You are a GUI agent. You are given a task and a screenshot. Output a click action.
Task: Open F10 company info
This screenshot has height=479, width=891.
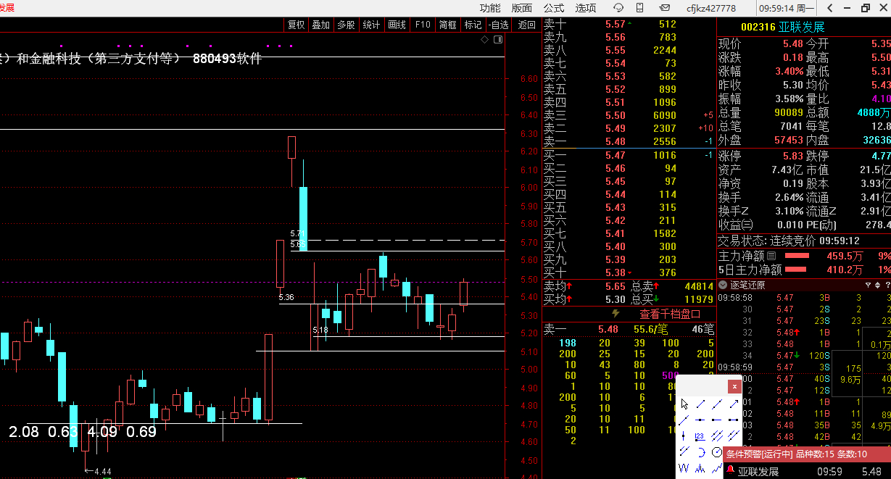tap(423, 25)
